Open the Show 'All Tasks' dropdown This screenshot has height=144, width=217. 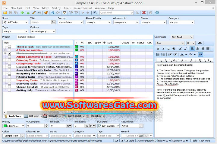(x=15, y=22)
